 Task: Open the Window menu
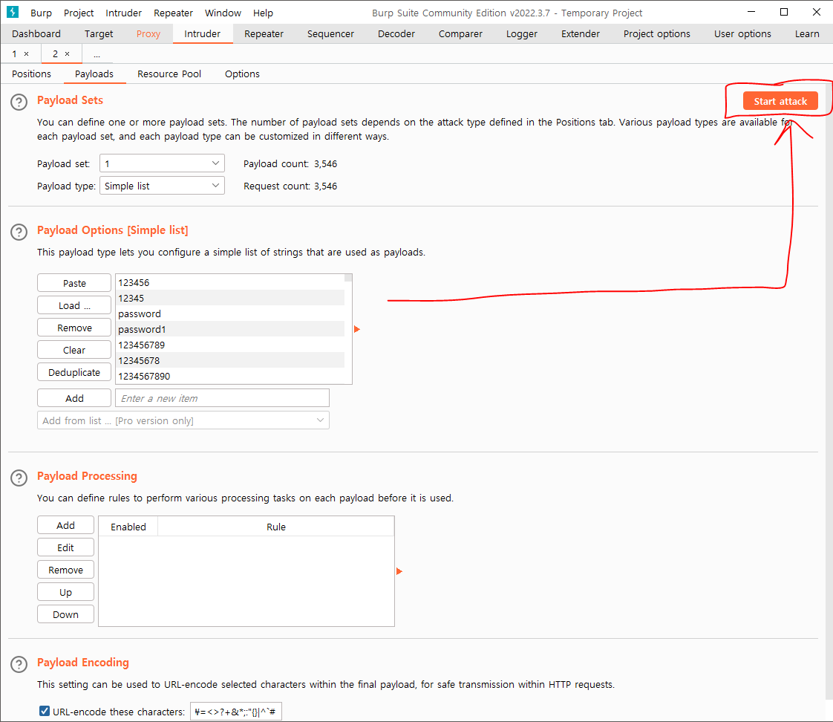(223, 13)
